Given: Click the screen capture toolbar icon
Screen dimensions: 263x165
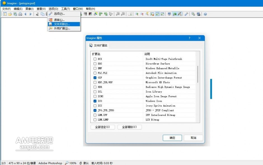Looking at the screenshot, I should [199, 14].
